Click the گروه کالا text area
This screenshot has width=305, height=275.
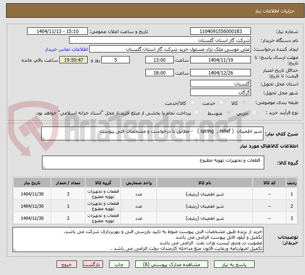(153, 162)
